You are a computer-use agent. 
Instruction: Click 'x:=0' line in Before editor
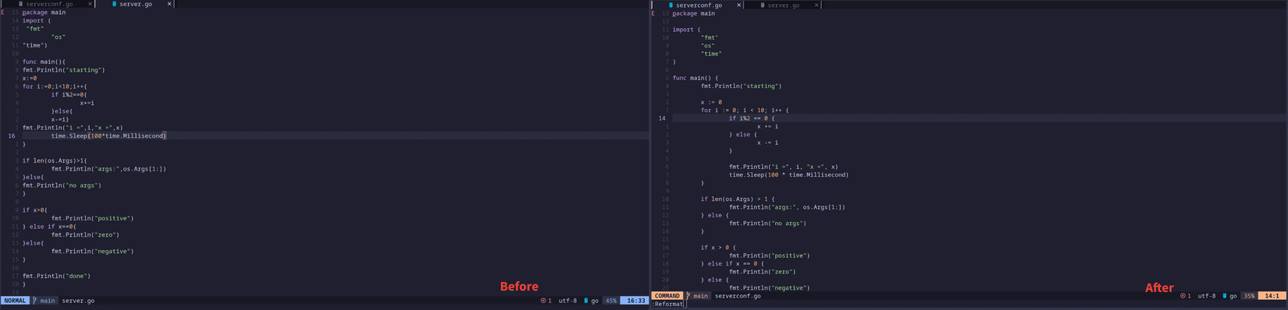click(30, 78)
